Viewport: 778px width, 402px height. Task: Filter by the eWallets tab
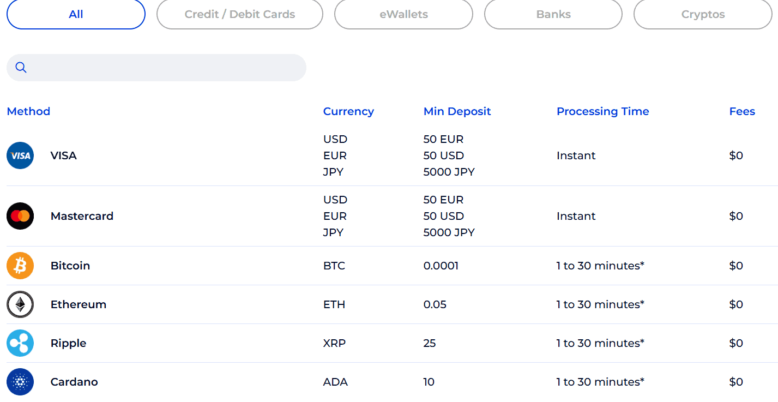pyautogui.click(x=403, y=14)
